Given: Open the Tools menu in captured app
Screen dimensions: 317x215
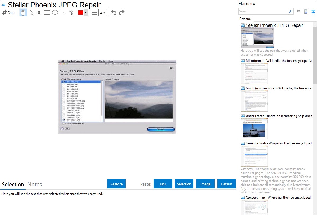Looking at the screenshot, I should 102,61.
